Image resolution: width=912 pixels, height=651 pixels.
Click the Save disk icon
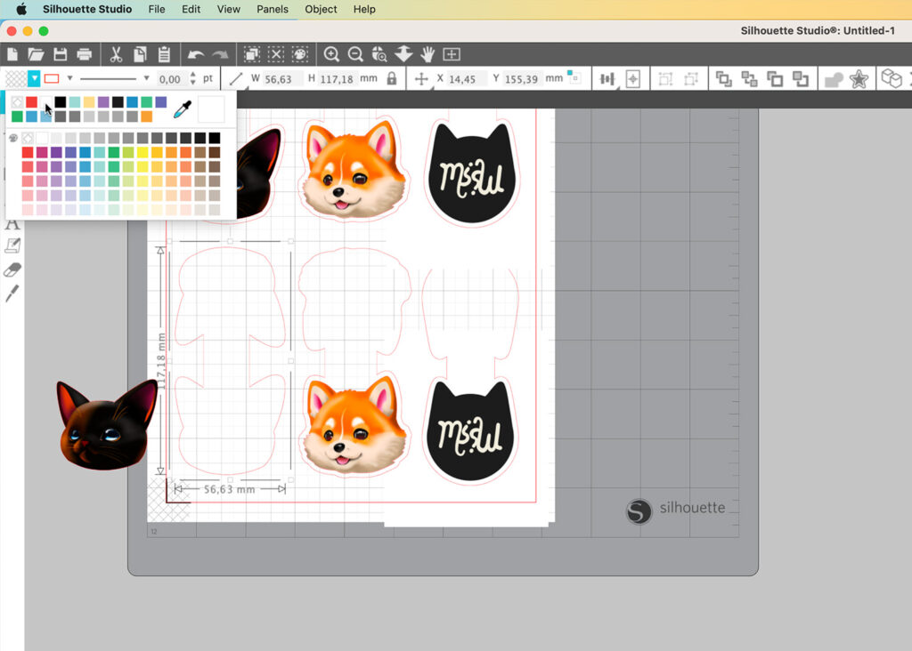coord(61,54)
